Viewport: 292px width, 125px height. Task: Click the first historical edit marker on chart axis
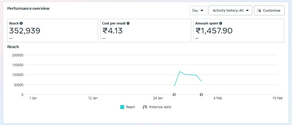(x=174, y=95)
